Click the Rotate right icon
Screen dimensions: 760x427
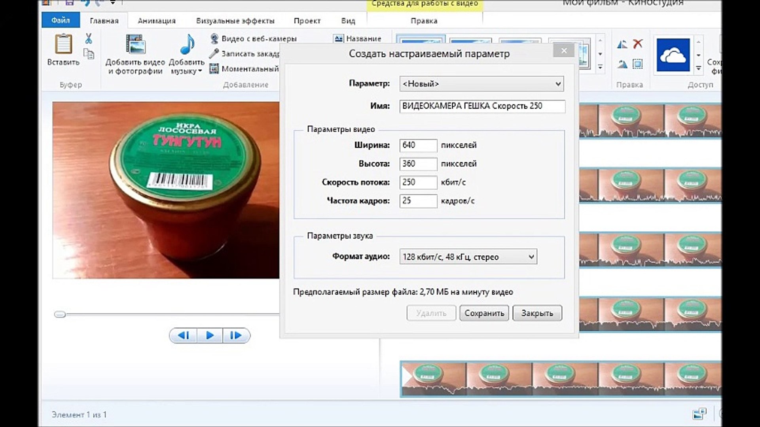622,64
